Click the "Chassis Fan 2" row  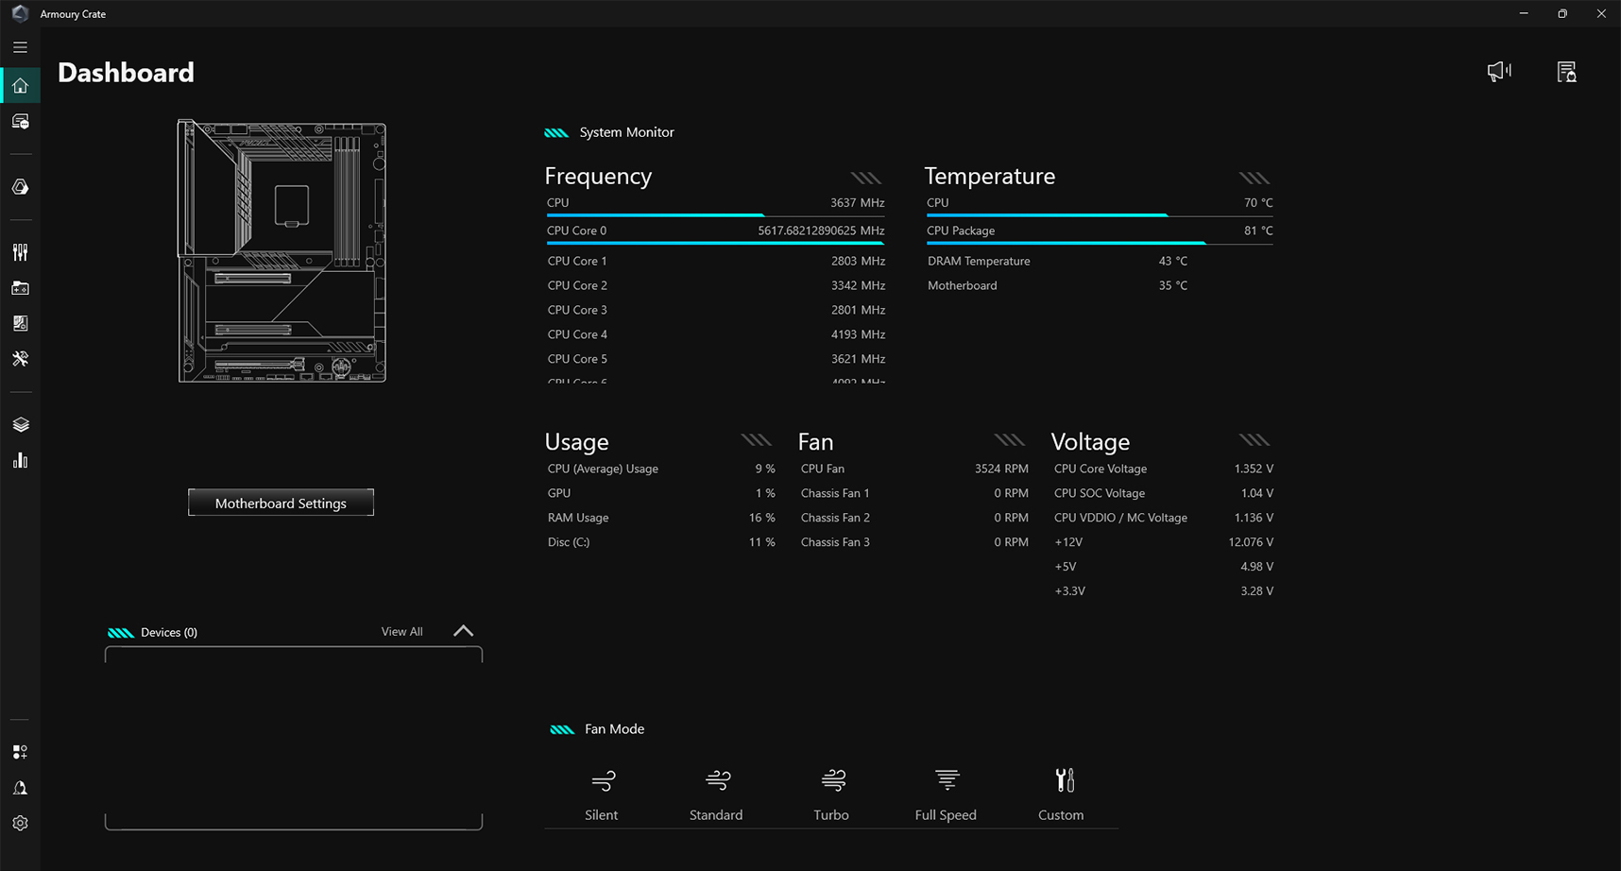pos(914,518)
